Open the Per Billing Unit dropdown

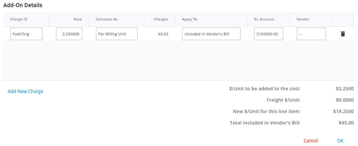click(117, 34)
